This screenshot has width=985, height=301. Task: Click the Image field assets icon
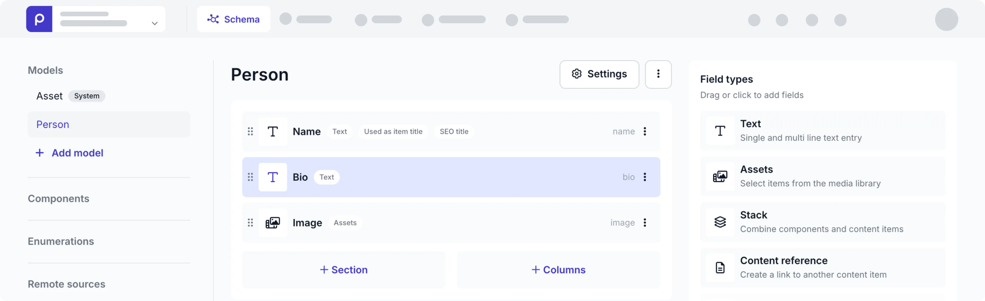(273, 222)
